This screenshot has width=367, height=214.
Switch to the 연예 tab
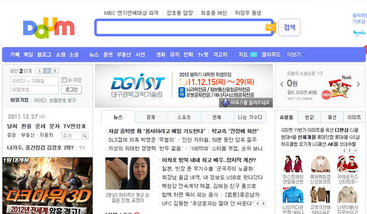pos(217,117)
